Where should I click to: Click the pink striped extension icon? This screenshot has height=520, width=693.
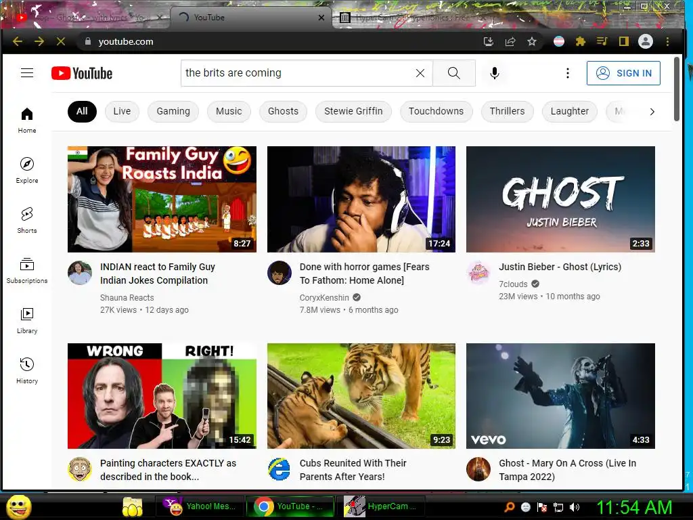click(x=558, y=41)
